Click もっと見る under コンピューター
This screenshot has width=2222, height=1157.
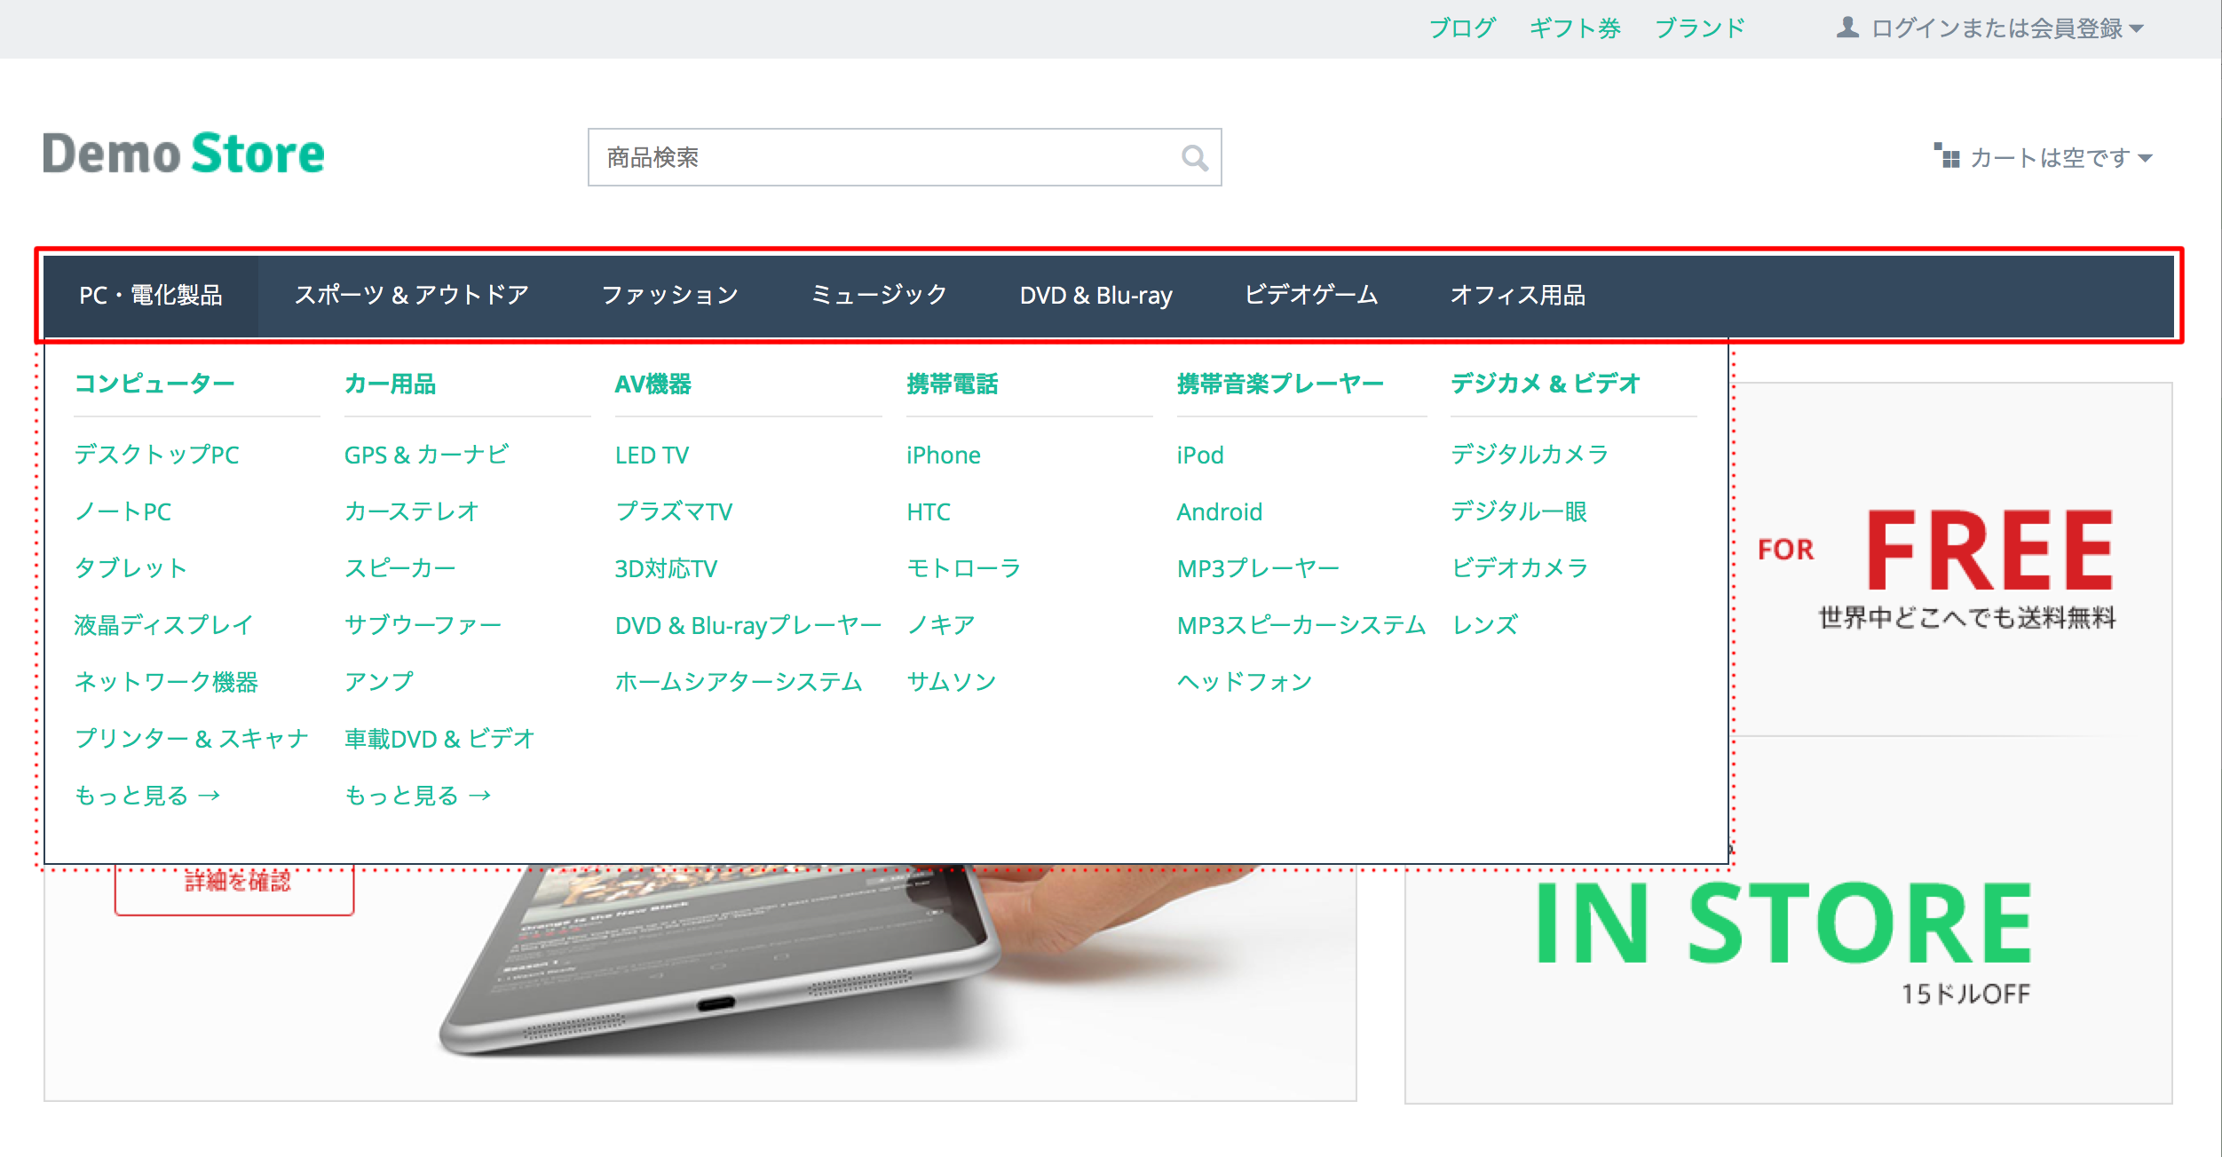point(147,796)
